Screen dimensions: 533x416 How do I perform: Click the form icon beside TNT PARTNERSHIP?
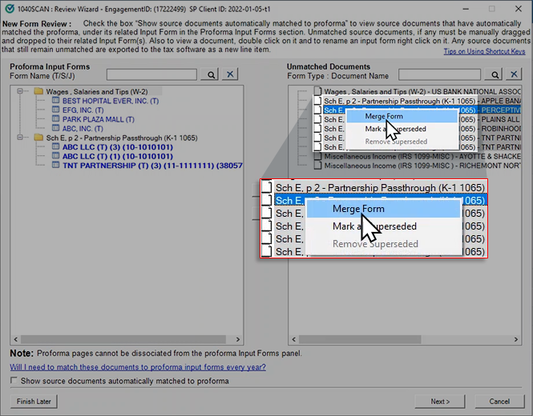pos(55,166)
